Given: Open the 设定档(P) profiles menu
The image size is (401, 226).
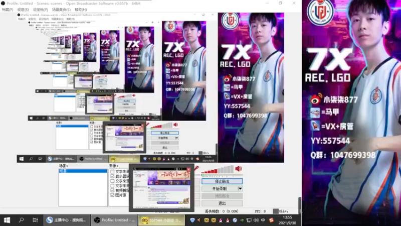Looking at the screenshot, I should [41, 10].
